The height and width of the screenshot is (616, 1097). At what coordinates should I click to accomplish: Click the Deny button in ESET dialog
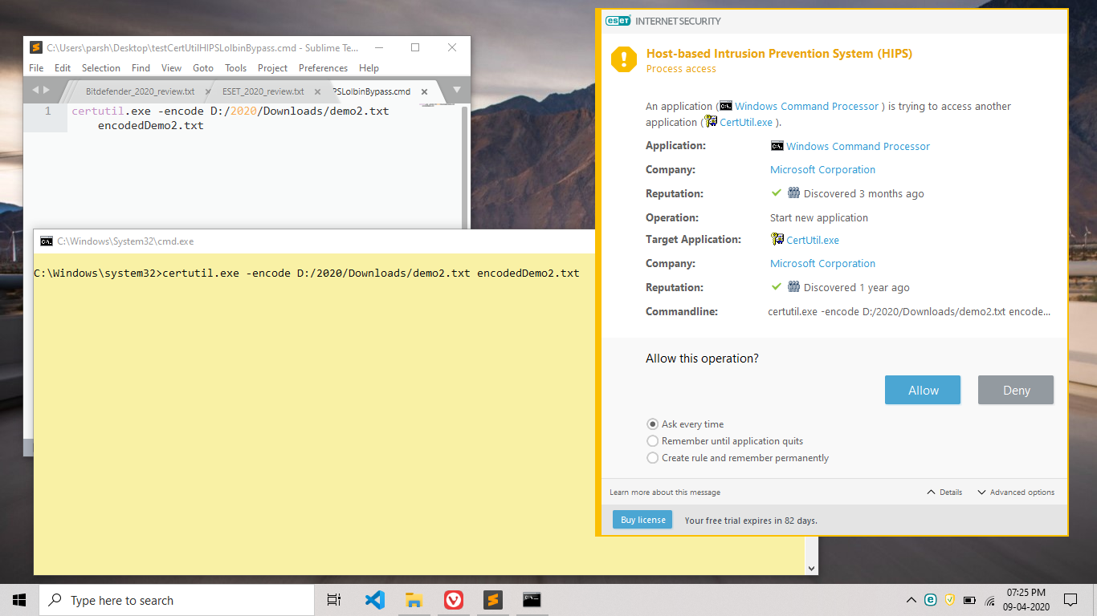pyautogui.click(x=1016, y=390)
